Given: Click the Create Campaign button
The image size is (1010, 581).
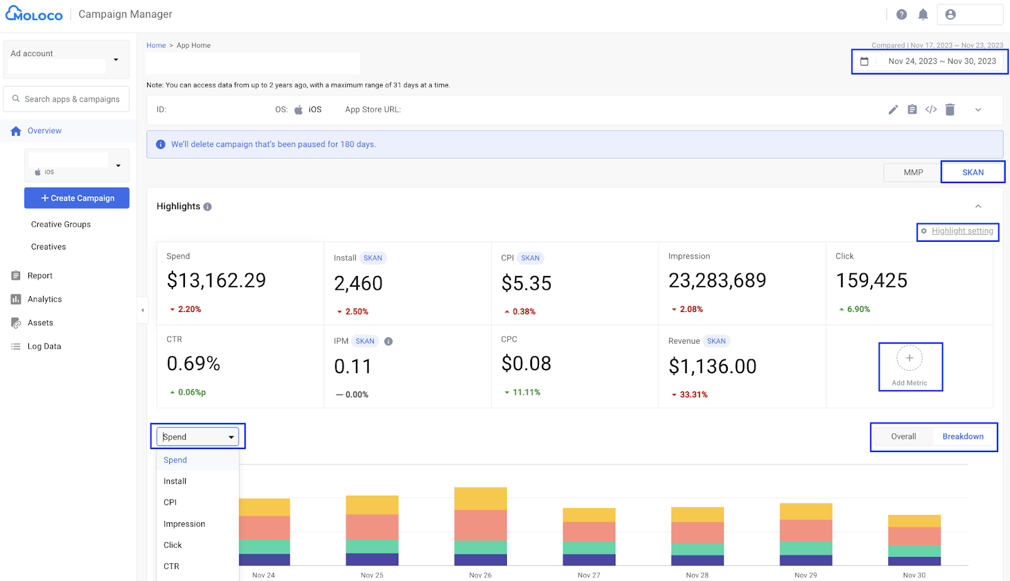Looking at the screenshot, I should point(77,198).
